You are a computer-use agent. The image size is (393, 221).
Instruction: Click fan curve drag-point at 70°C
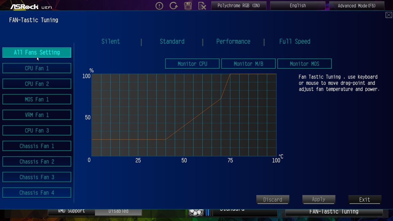click(221, 98)
